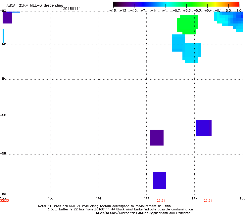The height and width of the screenshot is (215, 245).
Task: Click the latitude label -58
Action: point(3,153)
